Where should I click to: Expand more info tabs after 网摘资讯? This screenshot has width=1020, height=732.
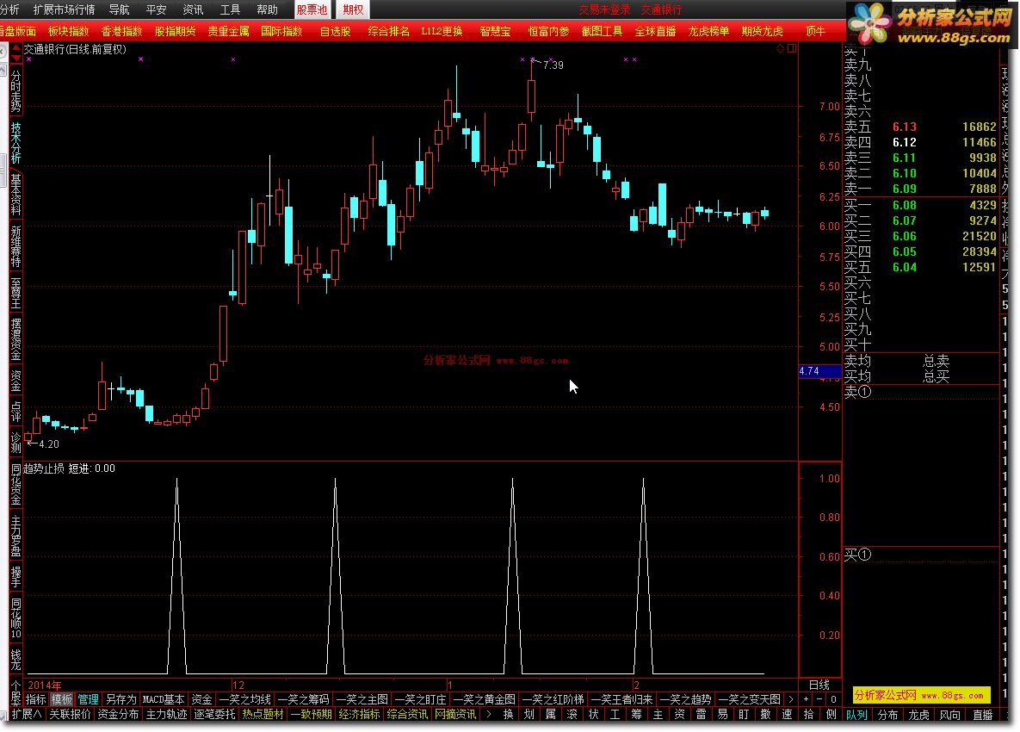tap(489, 715)
